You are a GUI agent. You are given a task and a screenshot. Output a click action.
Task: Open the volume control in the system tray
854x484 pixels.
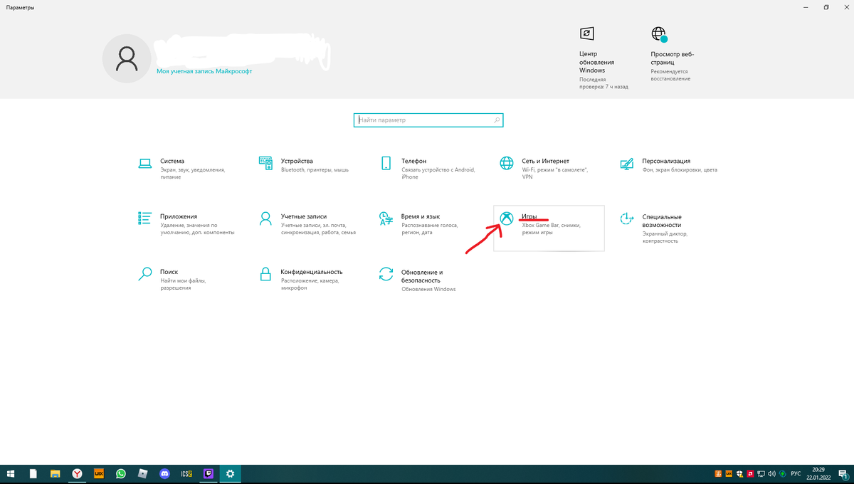(x=772, y=474)
